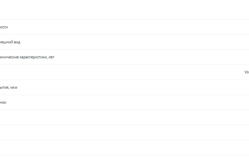Select the 'нешний' word in the second row
The image size is (249, 159).
point(6,42)
